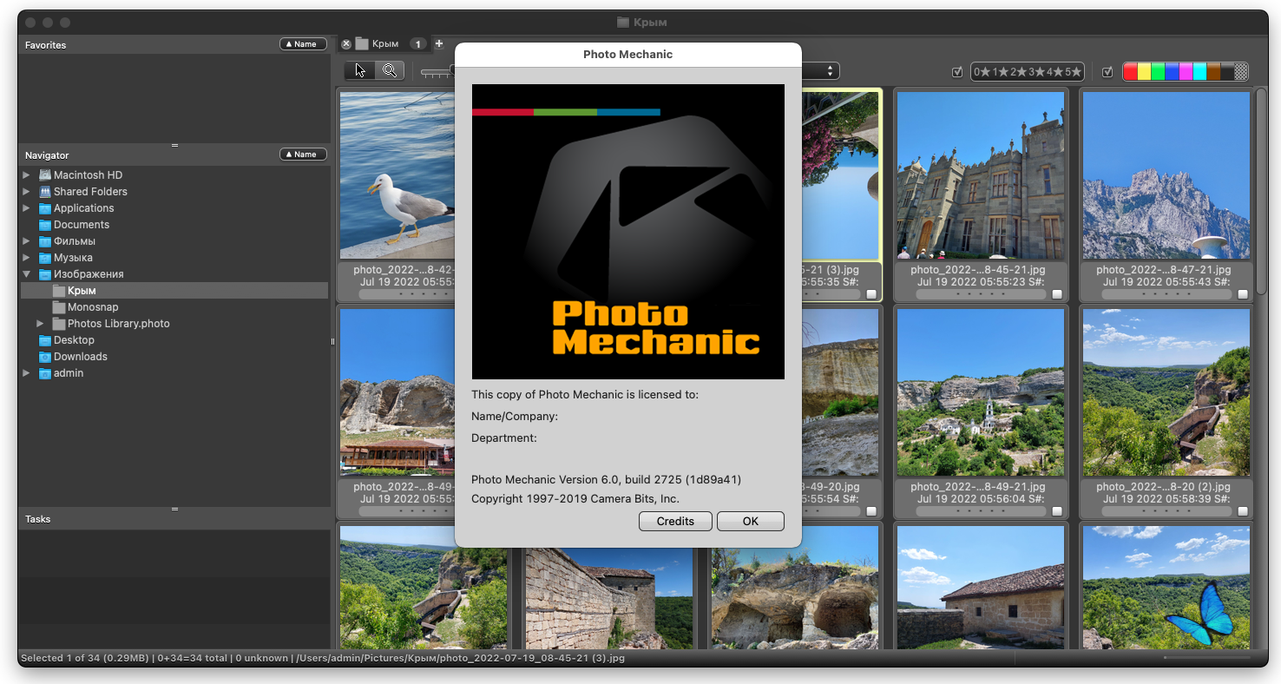Toggle the color class filter checkbox
The width and height of the screenshot is (1281, 684).
[x=1107, y=72]
